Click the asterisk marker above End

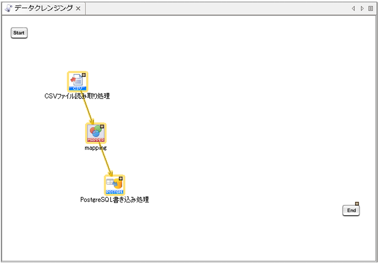click(x=357, y=203)
